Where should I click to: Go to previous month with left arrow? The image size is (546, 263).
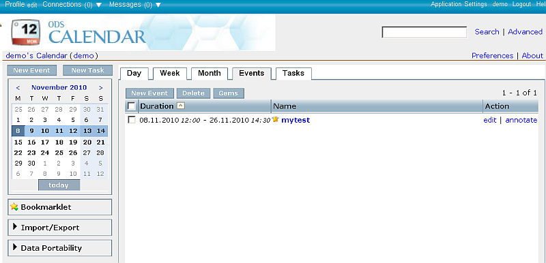18,88
